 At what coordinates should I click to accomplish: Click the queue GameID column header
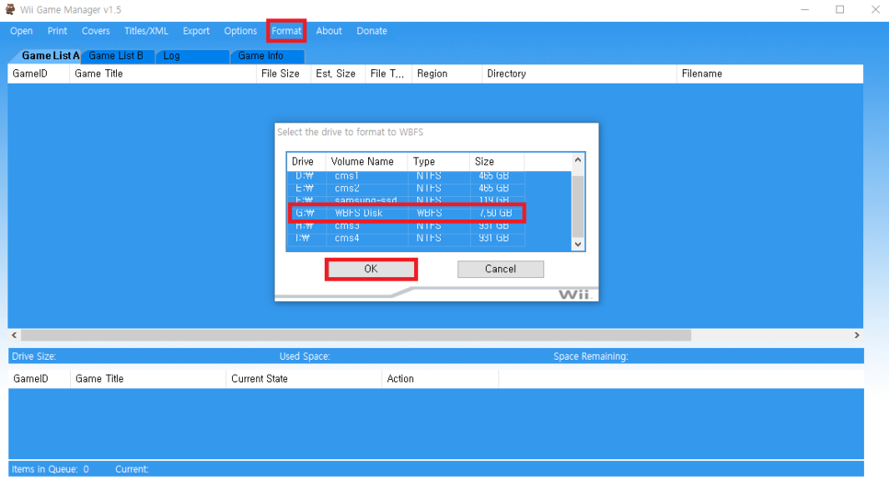point(40,379)
